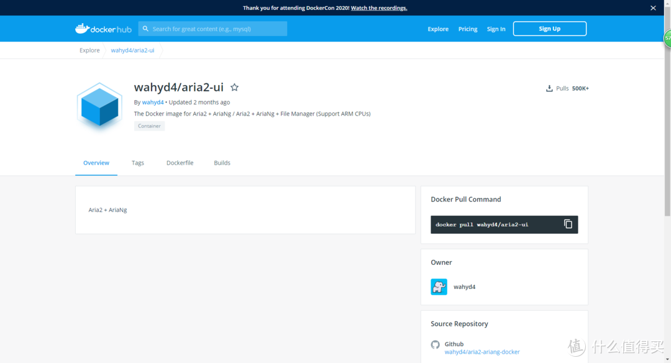Click the Updated 2 months ago text

click(199, 103)
